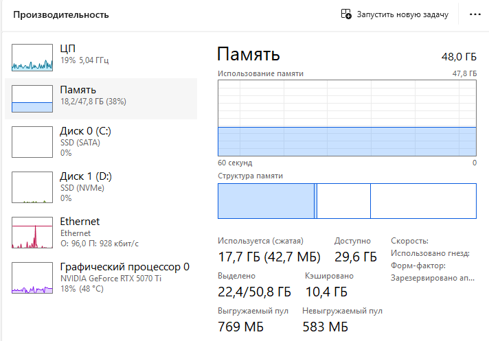
Task: Click the middle standby segment of memory composition
Action: 343,200
